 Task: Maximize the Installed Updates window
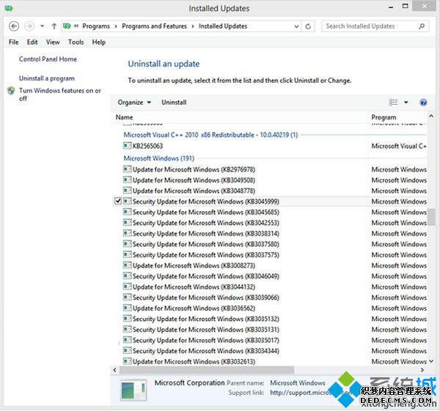(406, 6)
